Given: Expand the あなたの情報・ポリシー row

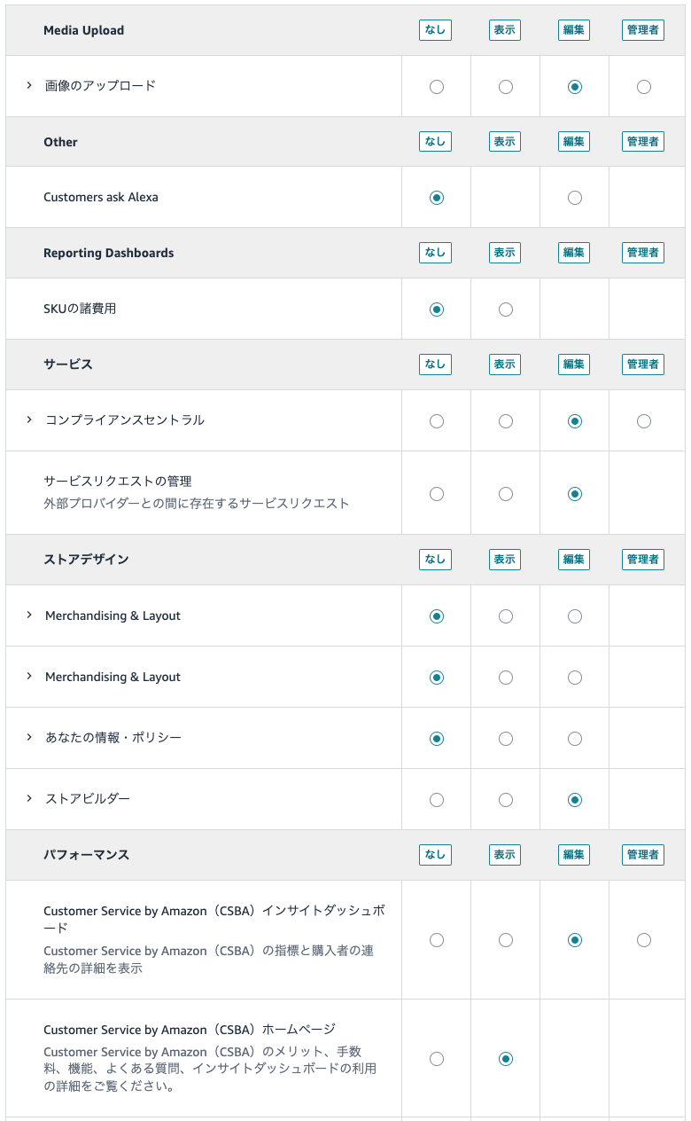Looking at the screenshot, I should tap(29, 737).
